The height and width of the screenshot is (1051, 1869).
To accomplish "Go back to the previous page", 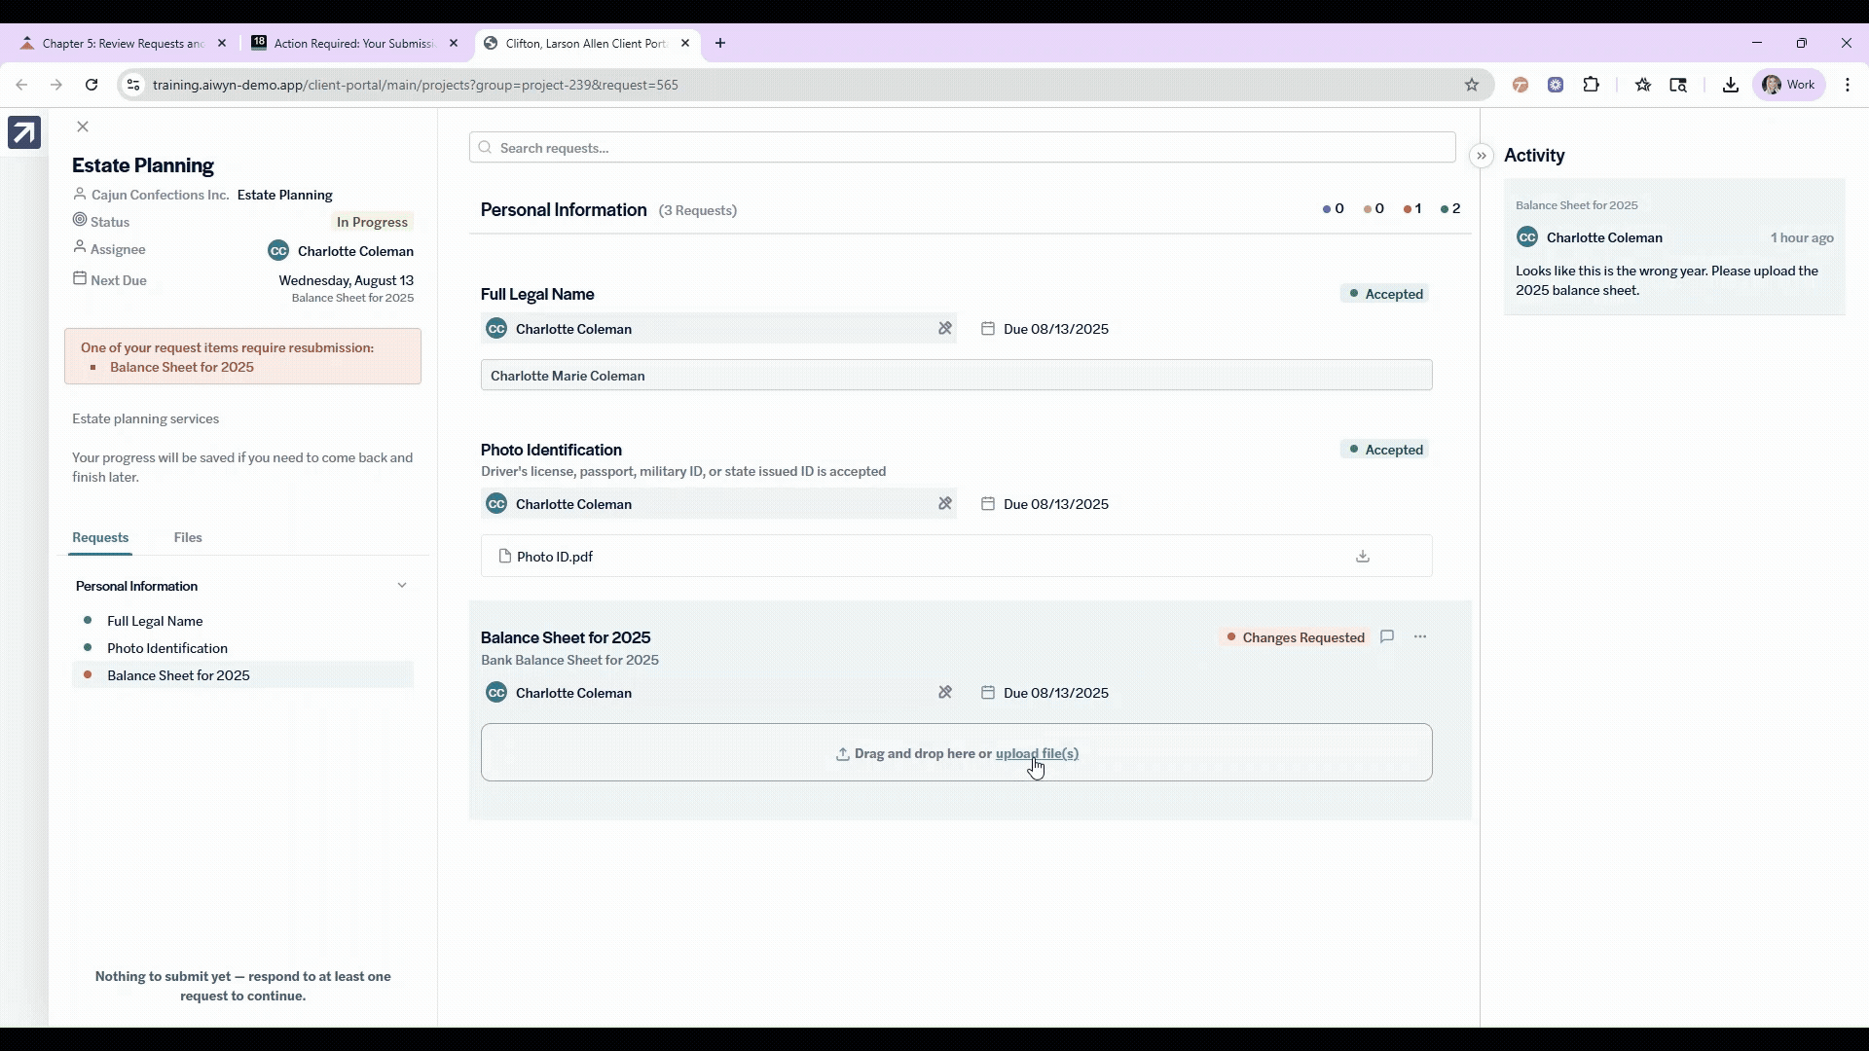I will click(x=21, y=85).
